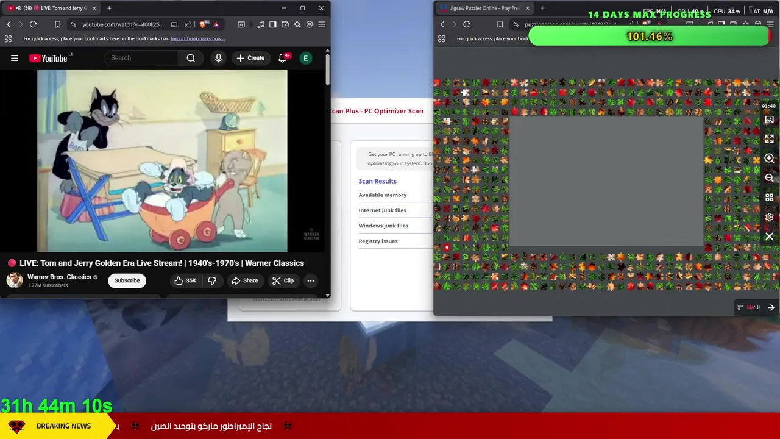Open site settings icon beside youtube.com address
The image size is (780, 439).
(73, 24)
